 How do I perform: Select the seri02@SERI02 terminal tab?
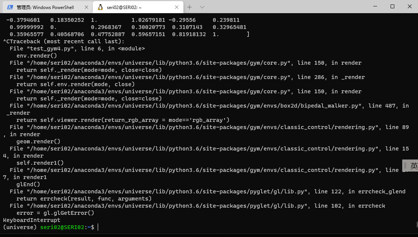[138, 7]
